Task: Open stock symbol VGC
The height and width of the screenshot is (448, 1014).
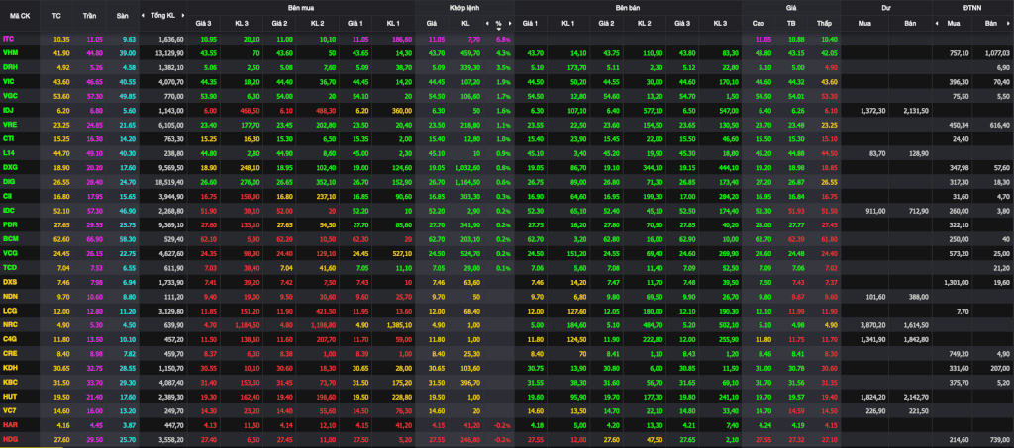Action: (x=9, y=96)
